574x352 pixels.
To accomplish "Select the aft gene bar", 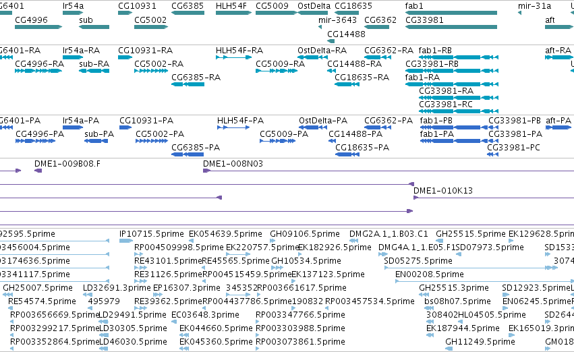I will [558, 27].
